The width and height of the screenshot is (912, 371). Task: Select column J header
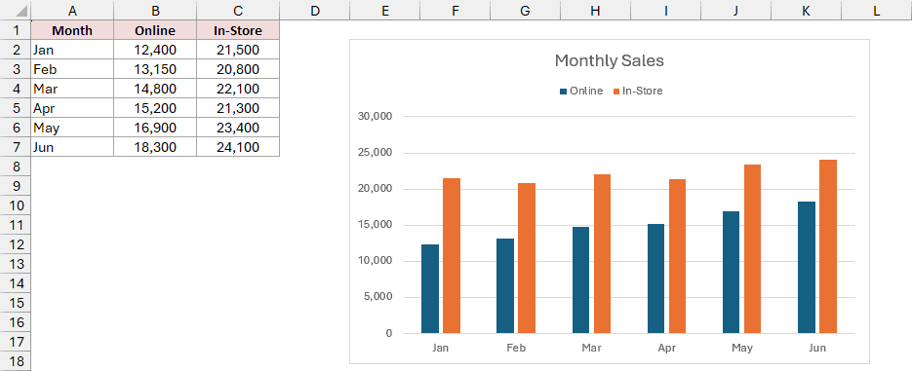point(735,10)
